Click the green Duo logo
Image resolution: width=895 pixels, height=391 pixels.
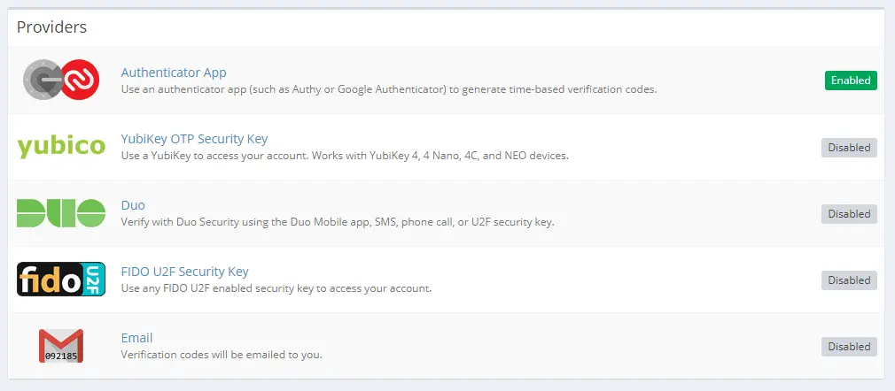pyautogui.click(x=61, y=213)
